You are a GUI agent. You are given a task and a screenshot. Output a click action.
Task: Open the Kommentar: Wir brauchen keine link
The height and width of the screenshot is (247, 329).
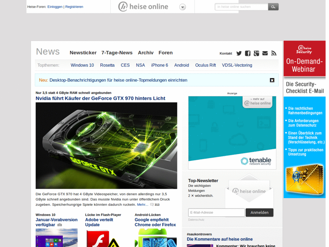tap(246, 245)
